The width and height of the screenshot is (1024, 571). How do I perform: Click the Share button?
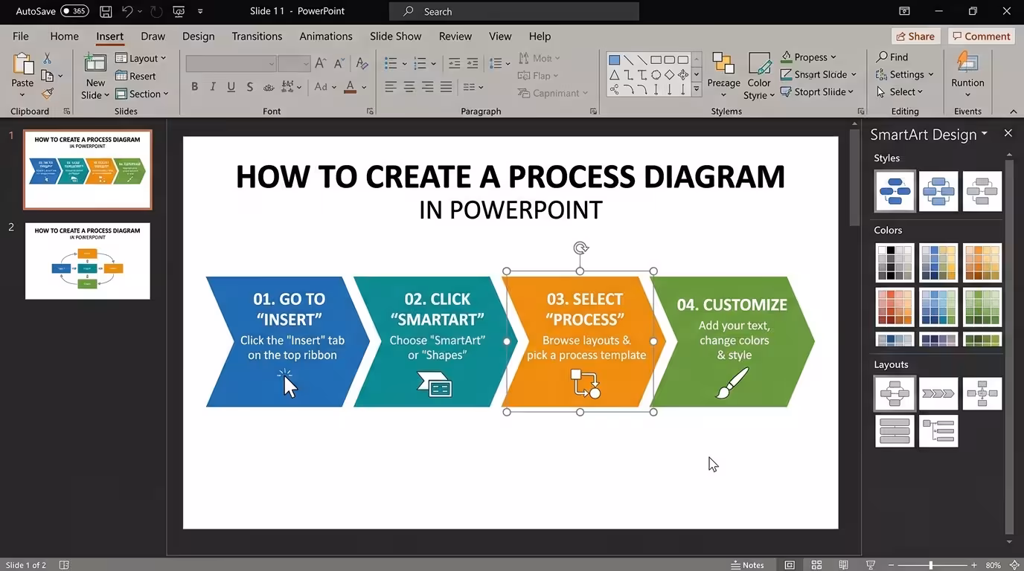(916, 36)
